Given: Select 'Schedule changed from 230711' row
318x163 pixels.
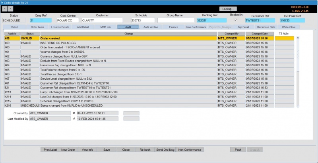Looking at the screenshot, I should [x=149, y=101].
